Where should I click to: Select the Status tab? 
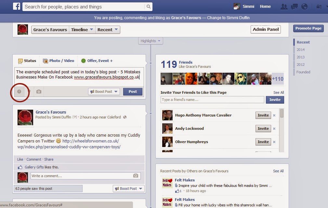pyautogui.click(x=27, y=61)
